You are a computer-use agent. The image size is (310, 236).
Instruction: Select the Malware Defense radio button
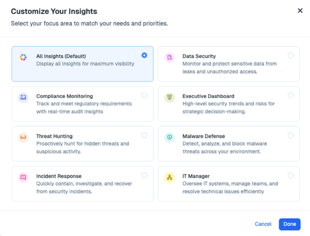click(291, 135)
